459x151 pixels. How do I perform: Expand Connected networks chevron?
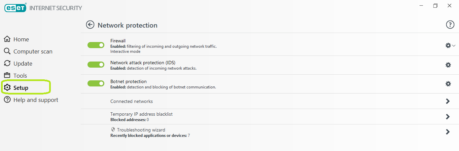(x=448, y=101)
